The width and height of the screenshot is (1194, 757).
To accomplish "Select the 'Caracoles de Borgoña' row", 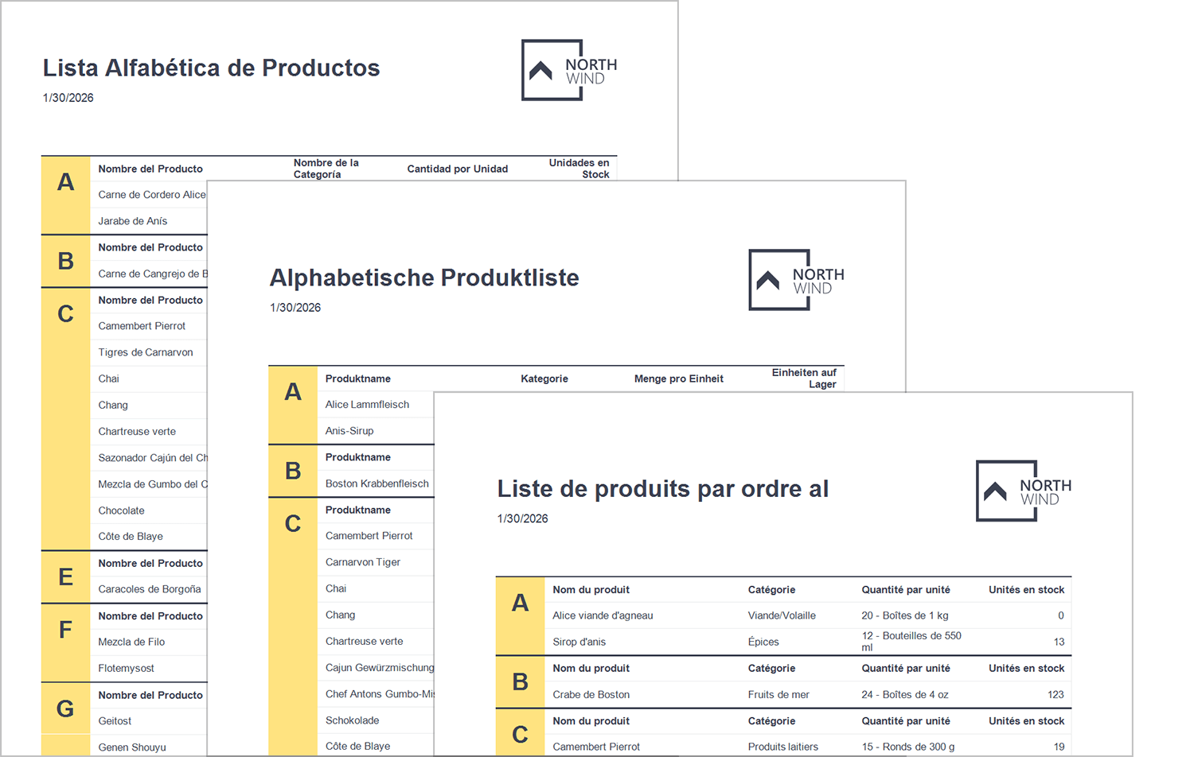I will 149,589.
